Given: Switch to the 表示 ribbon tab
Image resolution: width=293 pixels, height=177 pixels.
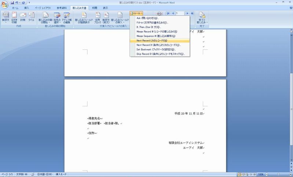Looking at the screenshot, I should point(105,8).
